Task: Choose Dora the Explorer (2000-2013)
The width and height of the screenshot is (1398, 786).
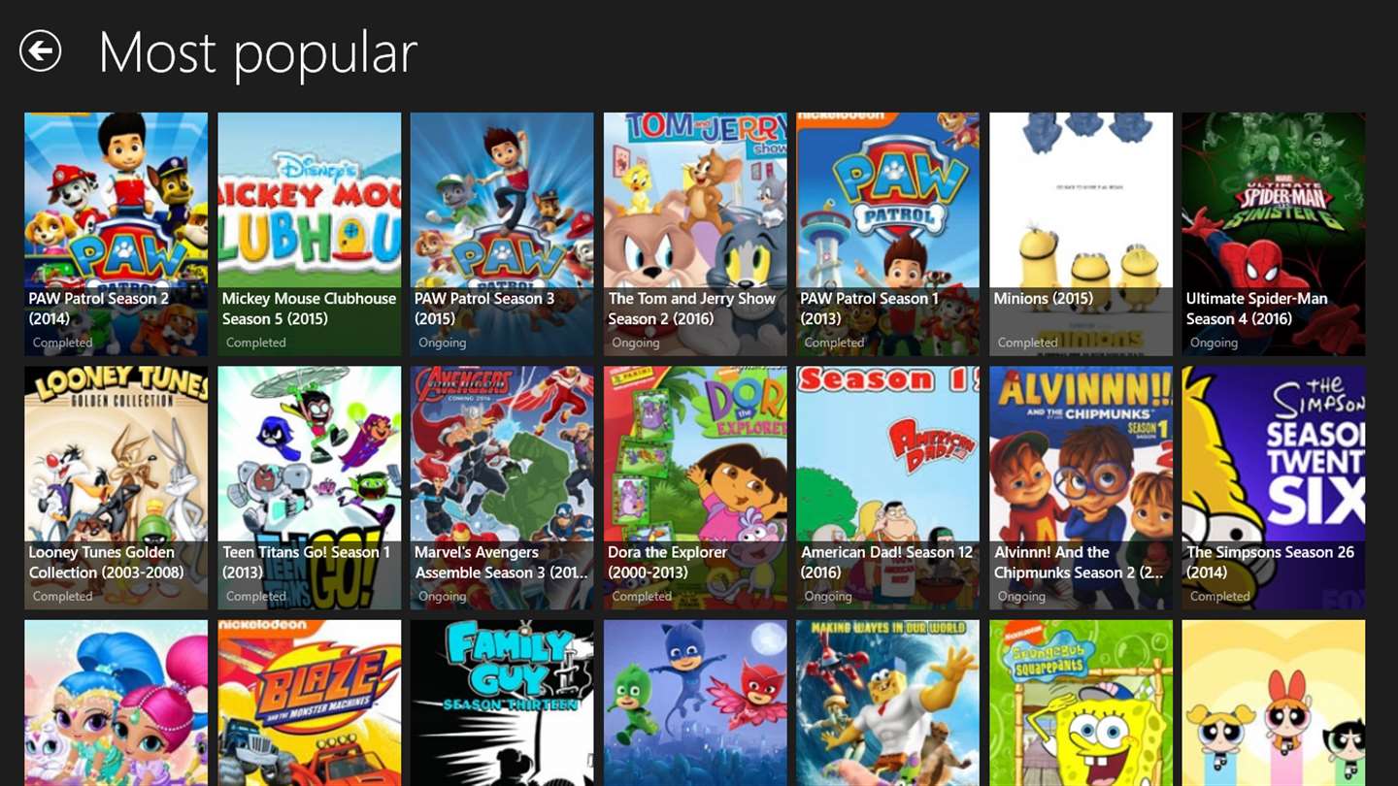Action: click(695, 488)
